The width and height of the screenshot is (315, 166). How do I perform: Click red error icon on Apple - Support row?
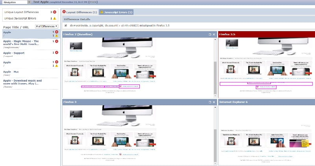[57, 52]
